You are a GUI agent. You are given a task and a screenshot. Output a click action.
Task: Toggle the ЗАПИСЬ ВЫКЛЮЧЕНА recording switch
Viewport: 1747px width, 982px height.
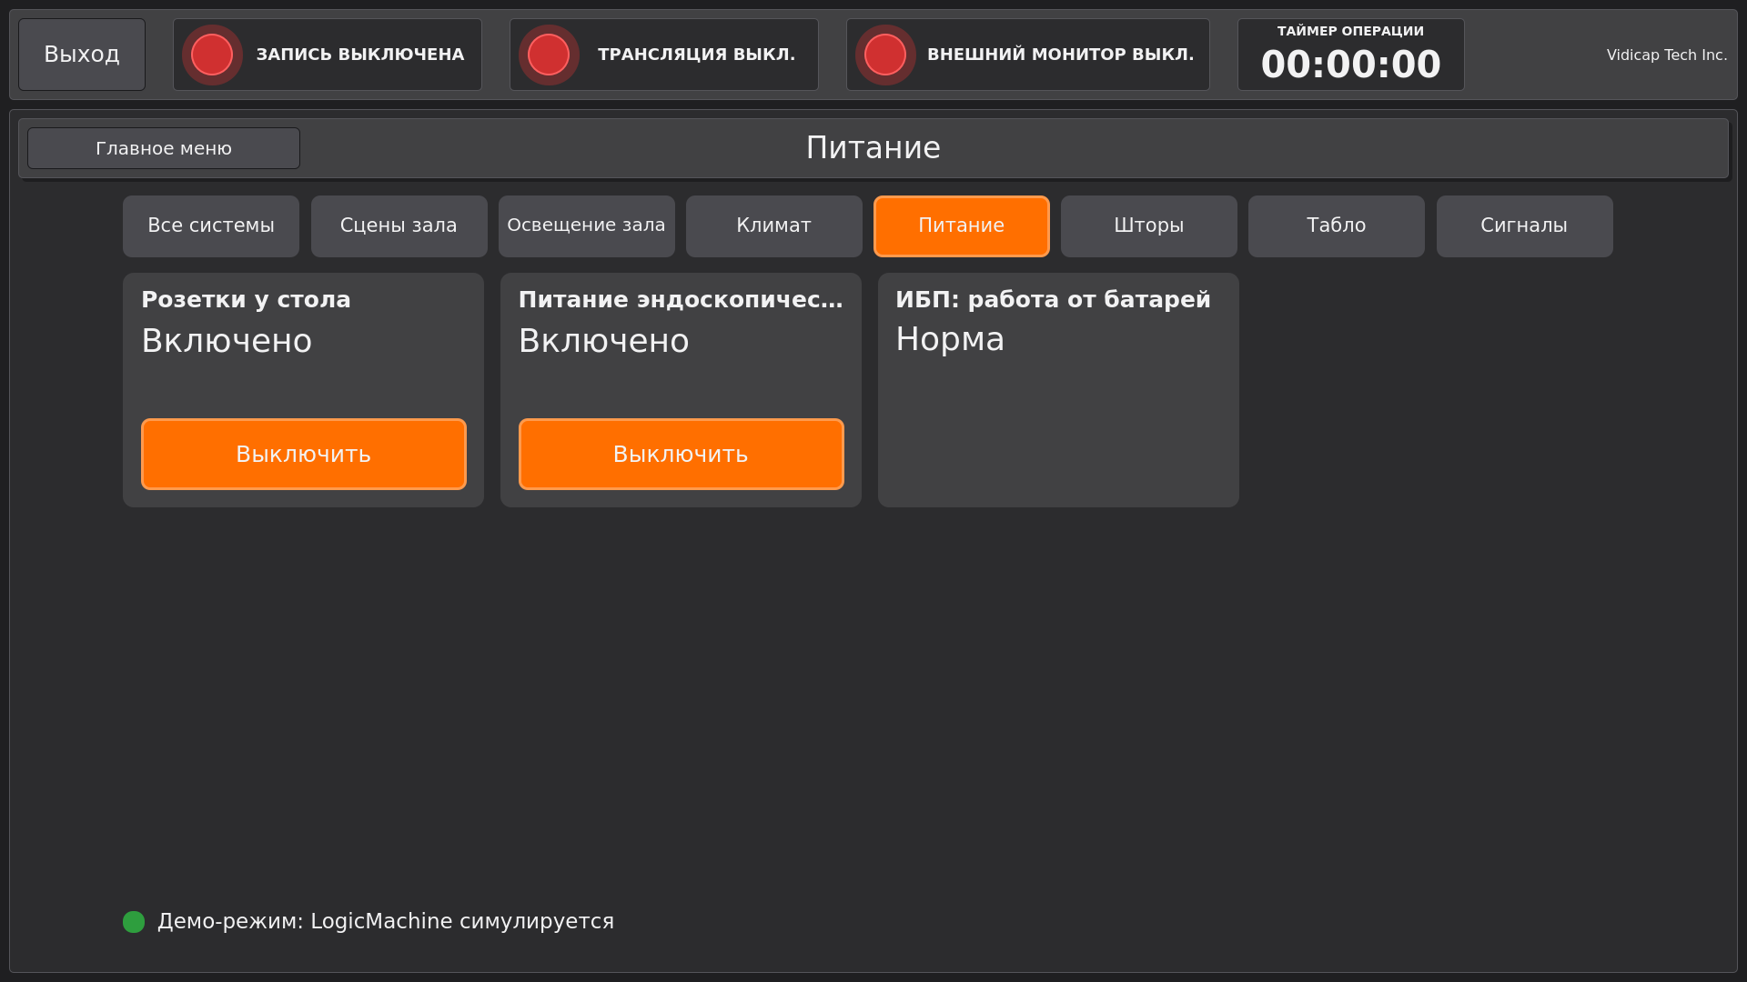click(x=328, y=55)
